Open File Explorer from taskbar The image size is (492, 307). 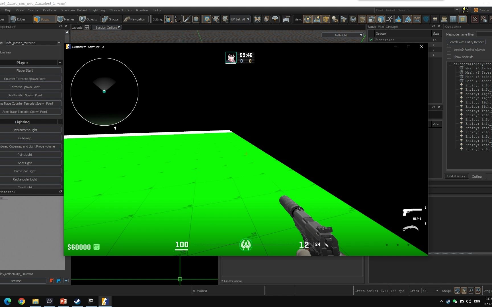[35, 301]
